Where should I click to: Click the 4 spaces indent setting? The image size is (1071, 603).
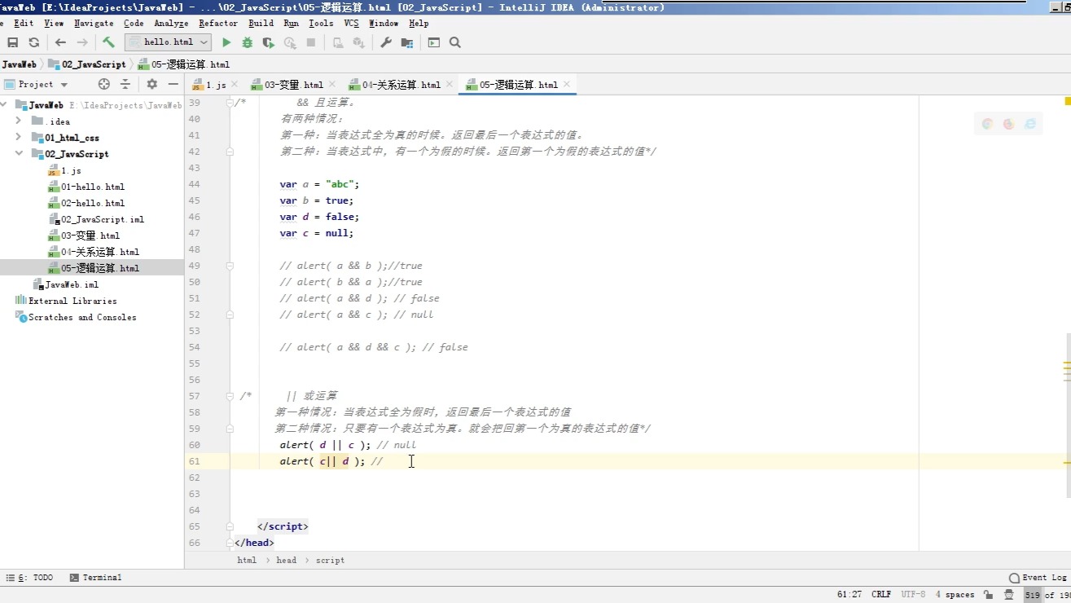955,595
